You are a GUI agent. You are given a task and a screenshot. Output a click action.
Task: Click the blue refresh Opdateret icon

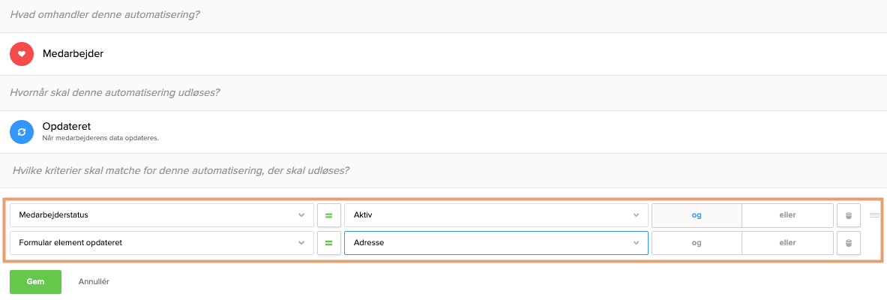click(x=22, y=131)
